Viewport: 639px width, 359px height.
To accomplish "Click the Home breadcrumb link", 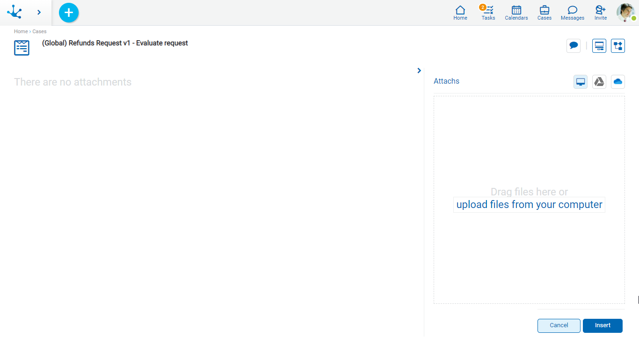I will point(21,31).
